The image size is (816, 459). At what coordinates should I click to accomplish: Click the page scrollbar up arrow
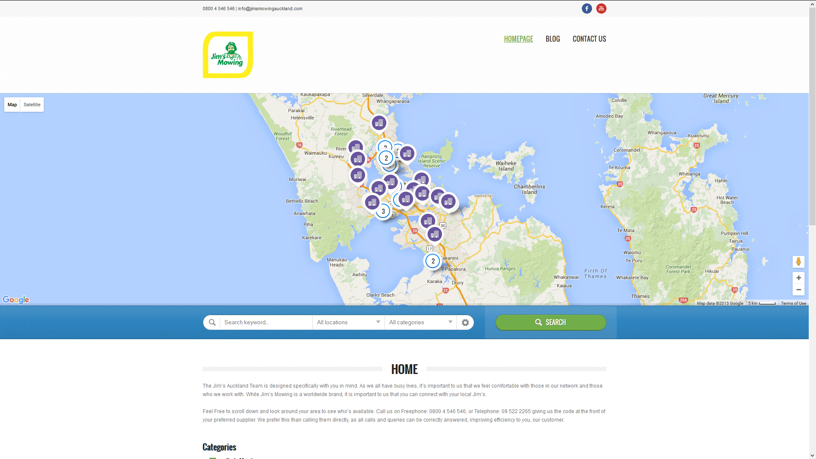coord(812,3)
